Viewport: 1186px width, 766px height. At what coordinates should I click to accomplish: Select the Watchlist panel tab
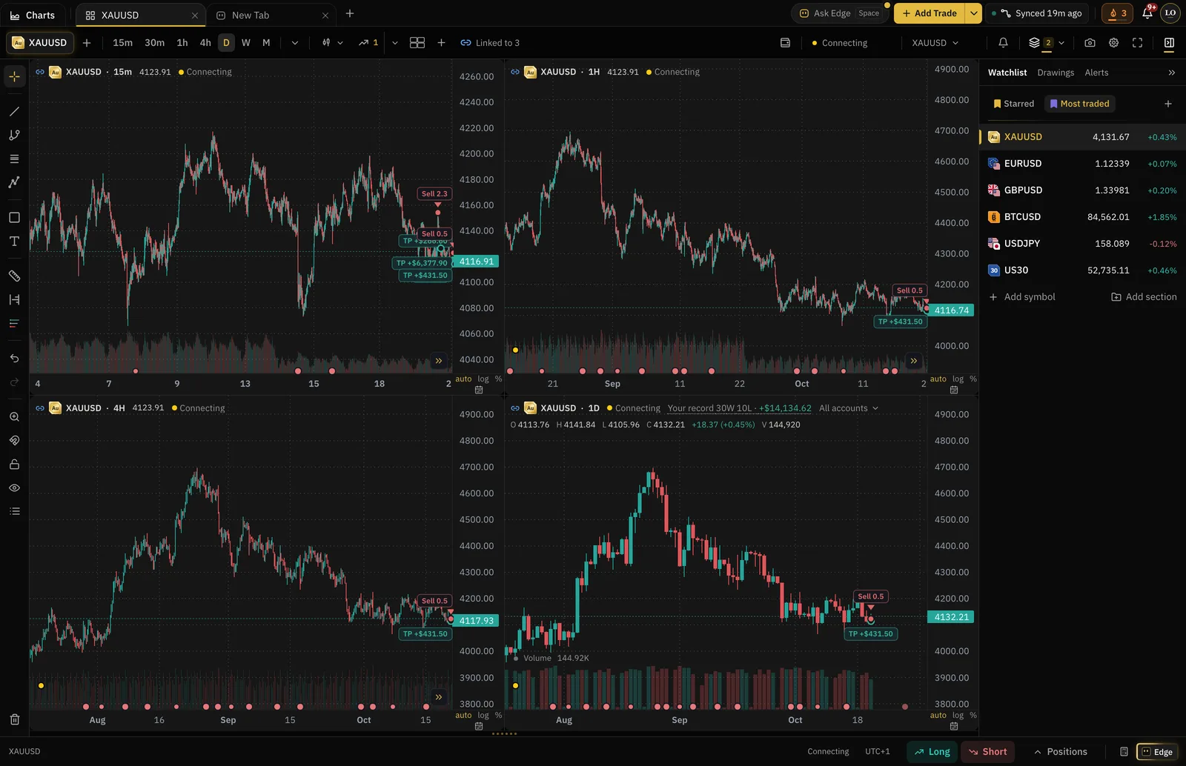(x=1007, y=73)
